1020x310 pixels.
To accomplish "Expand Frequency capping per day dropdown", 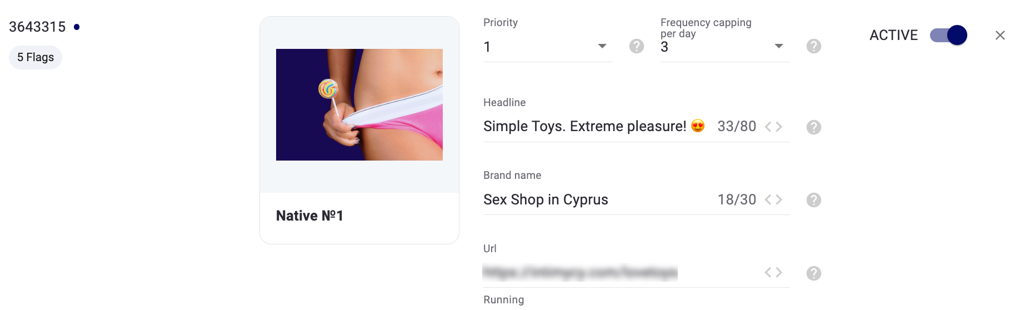I will pyautogui.click(x=779, y=46).
